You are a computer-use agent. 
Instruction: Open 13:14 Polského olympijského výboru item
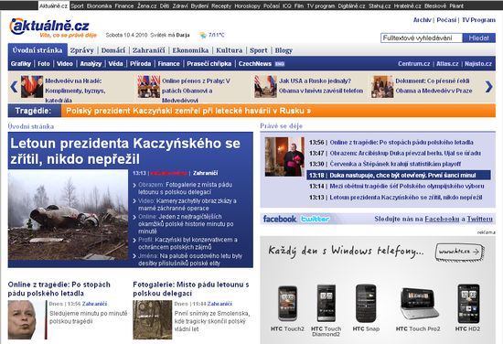point(407,186)
